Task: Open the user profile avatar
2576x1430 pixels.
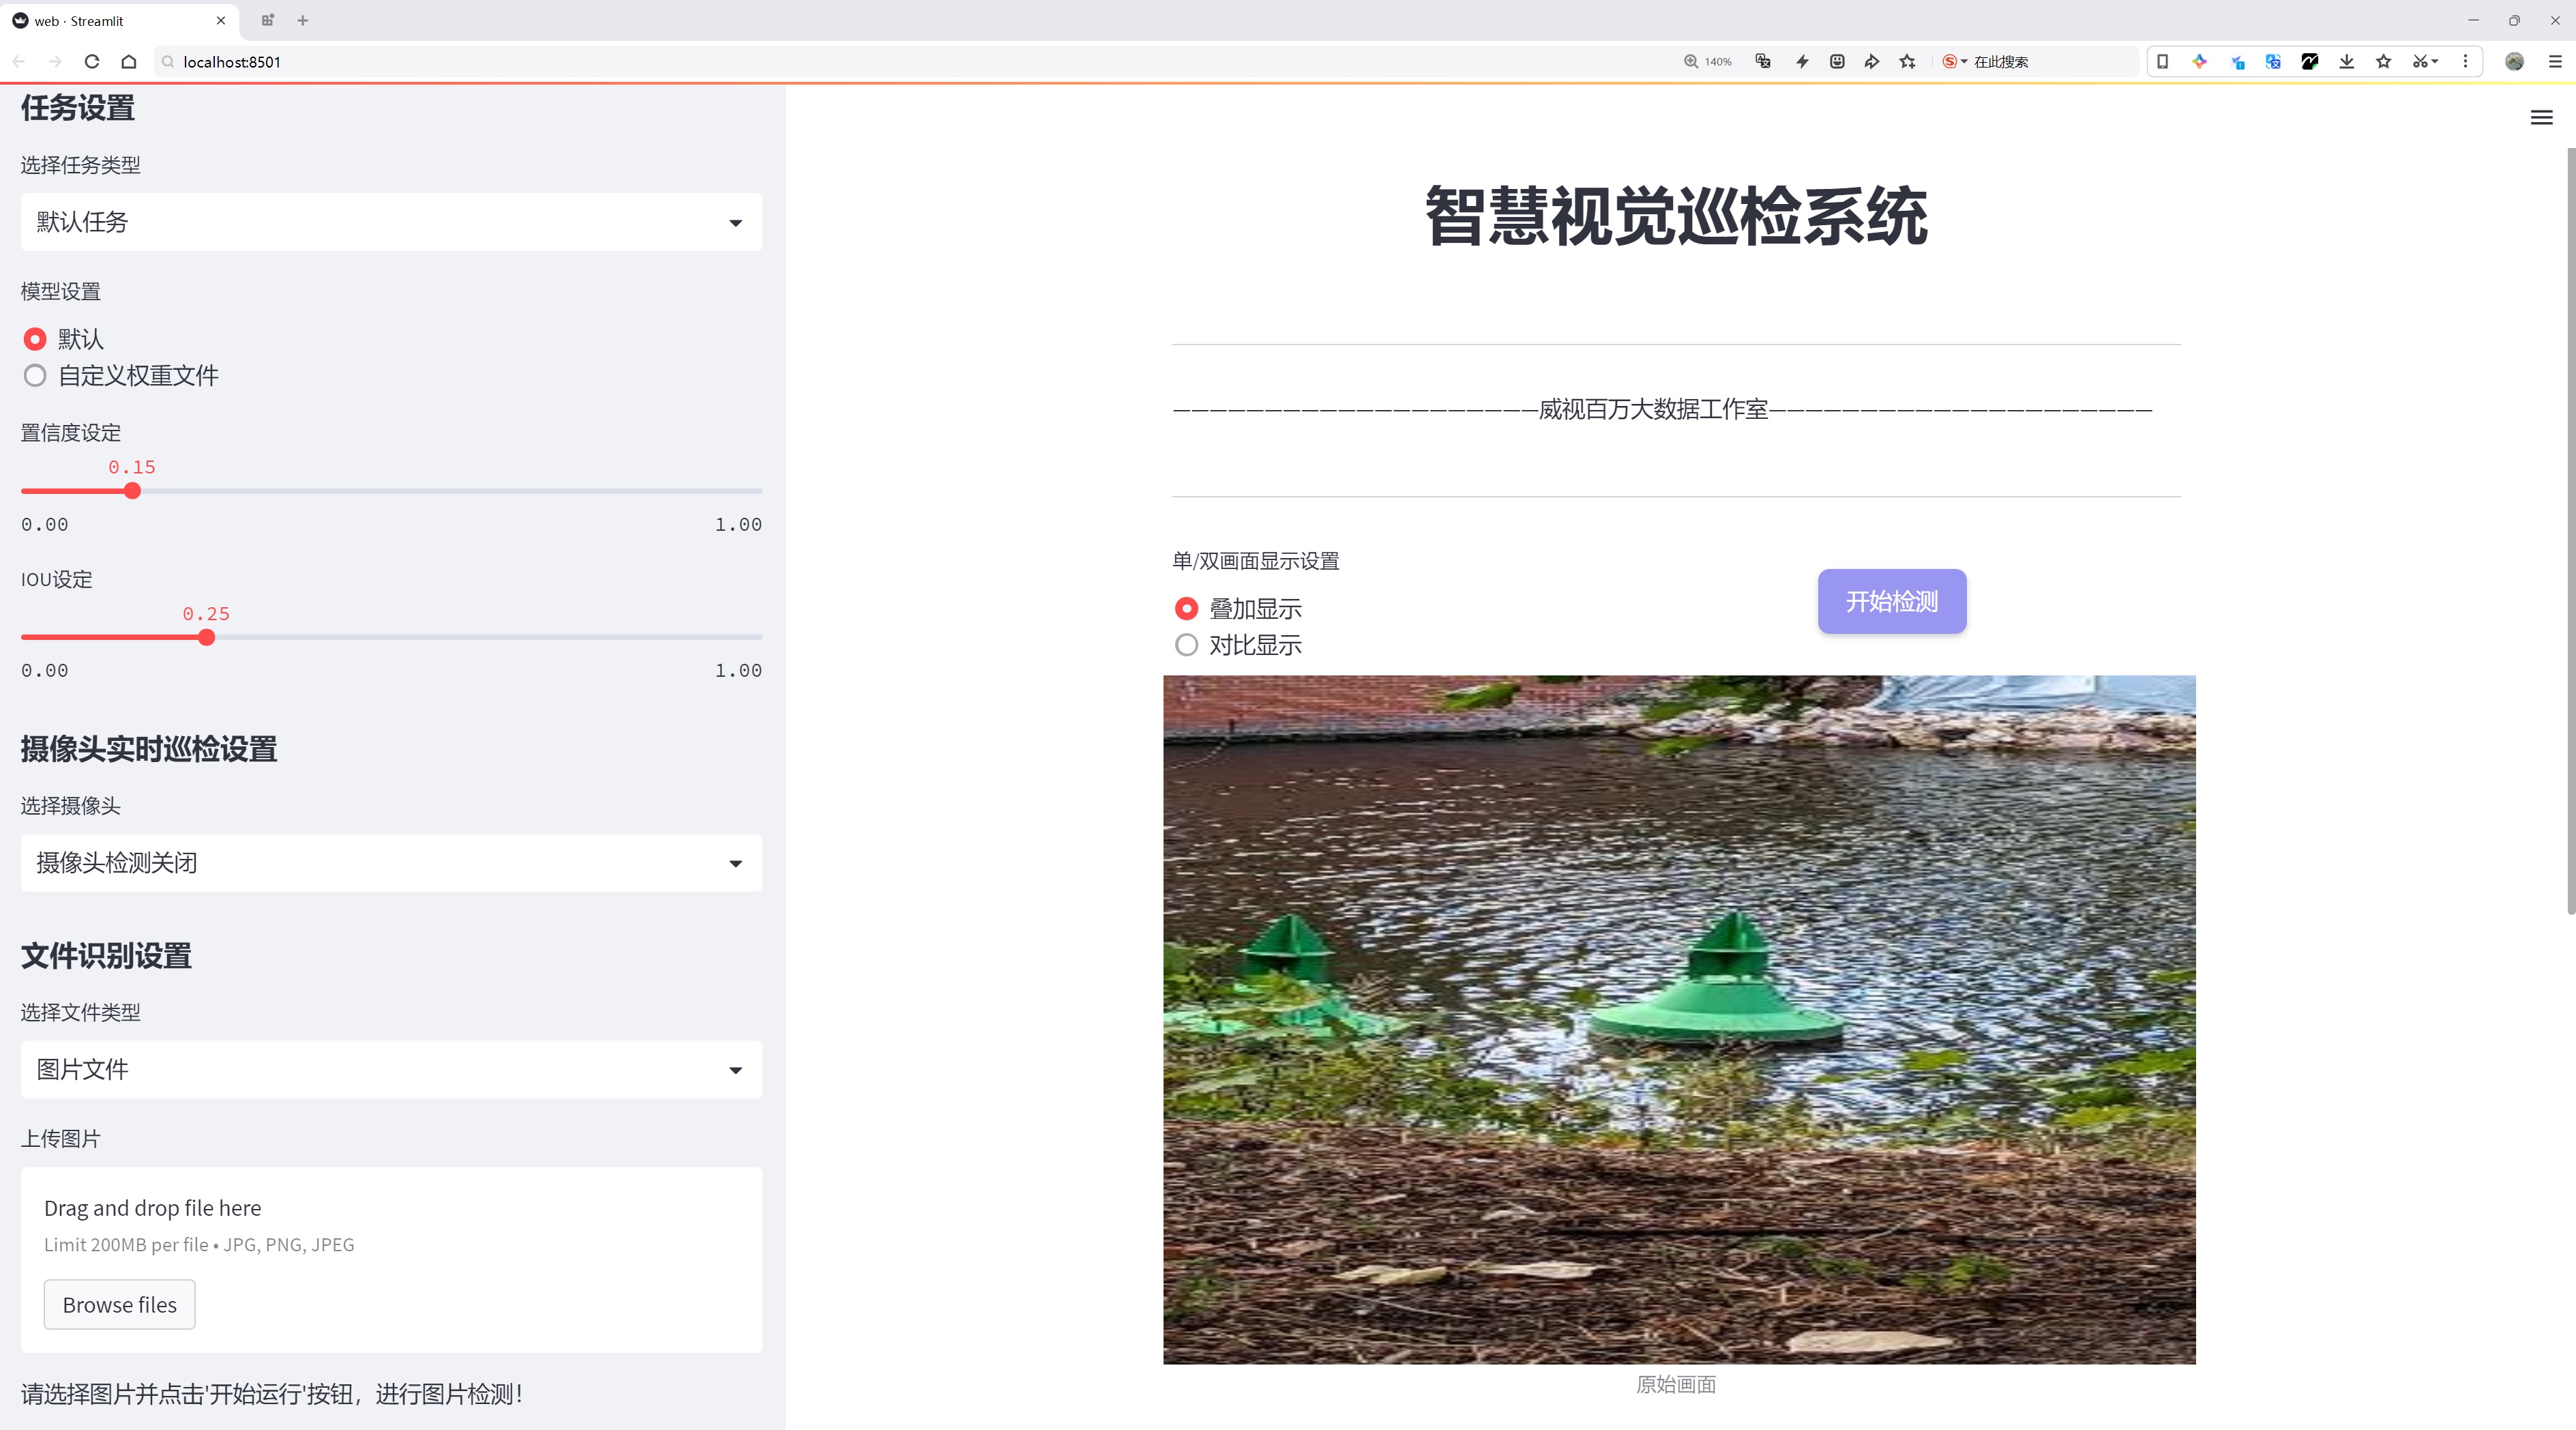Action: (2514, 62)
